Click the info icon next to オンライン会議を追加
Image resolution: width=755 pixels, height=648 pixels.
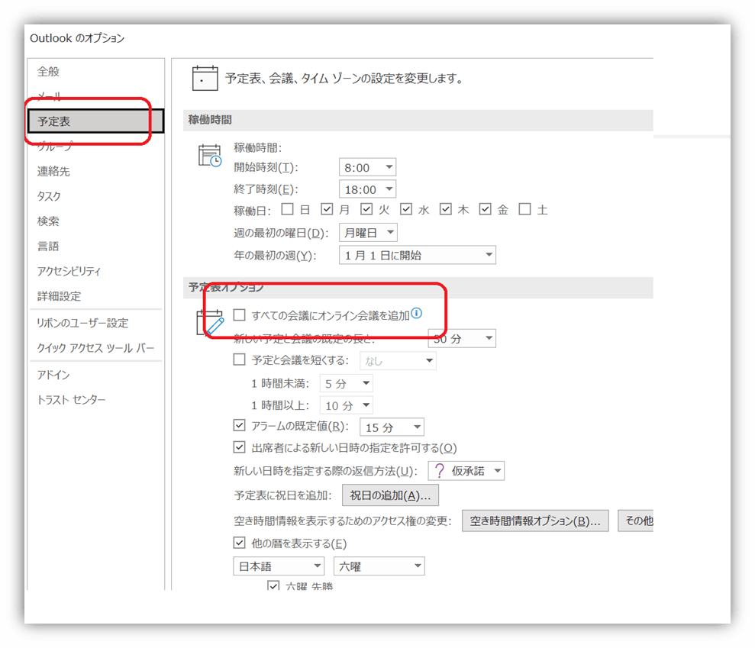417,314
